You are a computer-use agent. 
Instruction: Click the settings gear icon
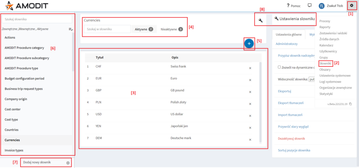pyautogui.click(x=351, y=6)
